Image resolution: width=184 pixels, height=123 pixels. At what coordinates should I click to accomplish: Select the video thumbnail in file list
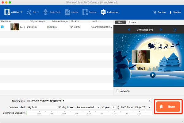(x=14, y=27)
